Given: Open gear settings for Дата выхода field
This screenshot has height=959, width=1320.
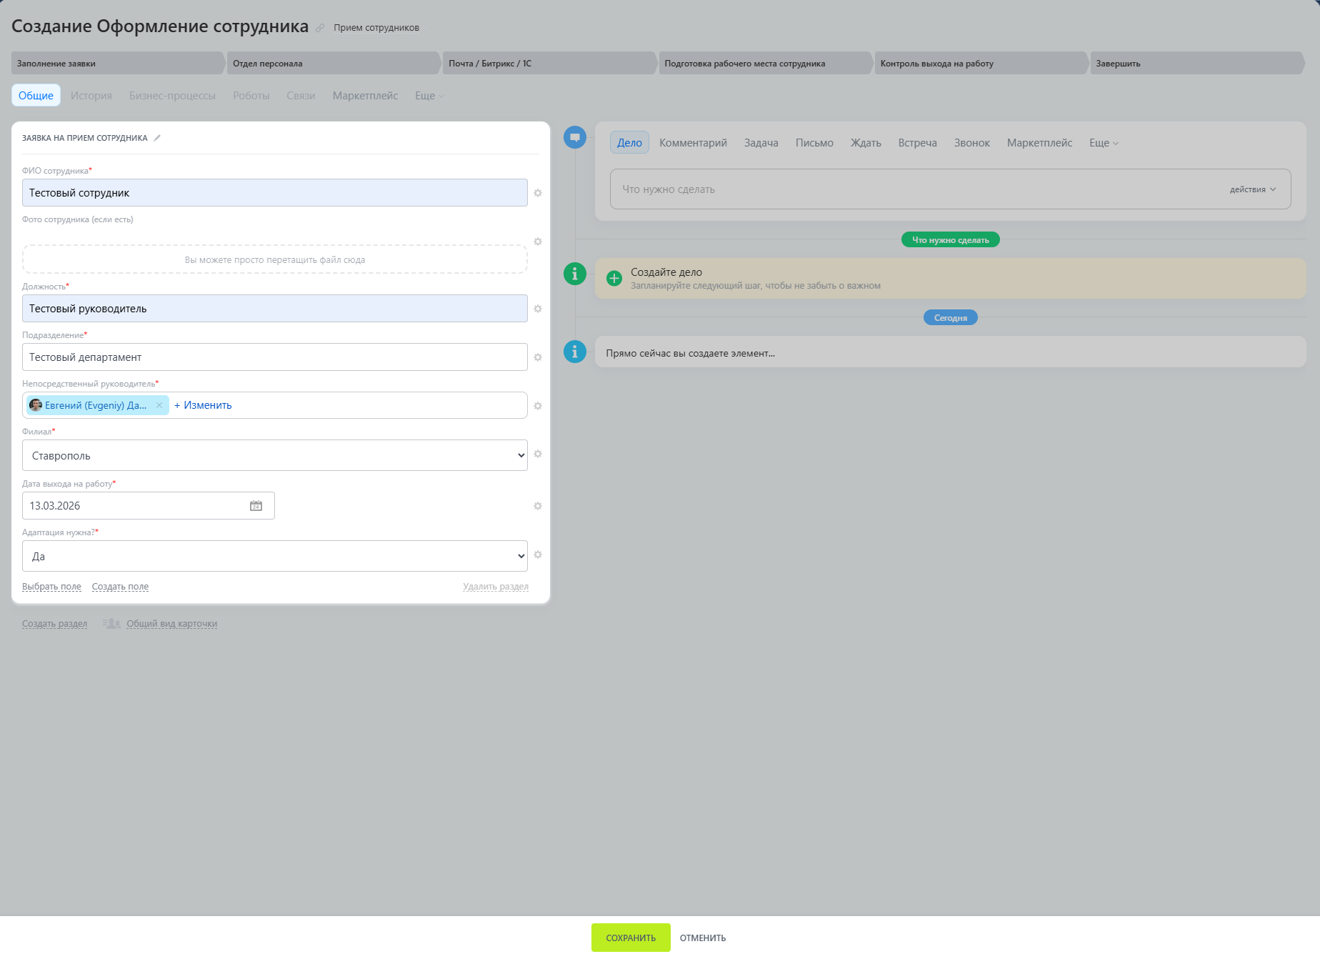Looking at the screenshot, I should [x=538, y=506].
